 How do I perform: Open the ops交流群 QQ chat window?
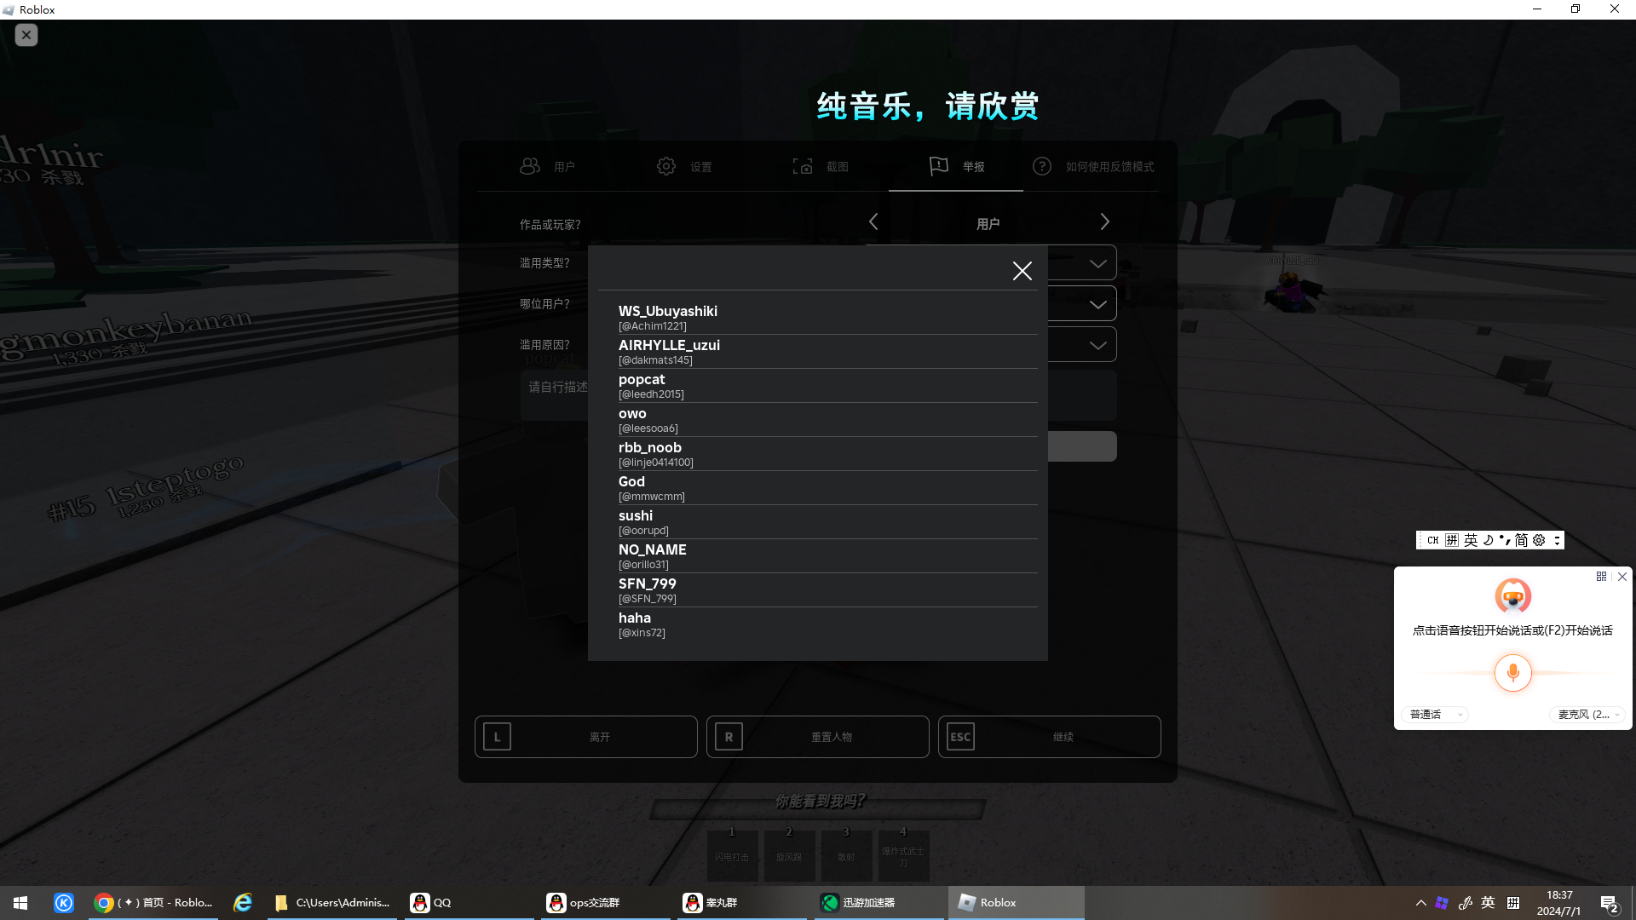pyautogui.click(x=605, y=903)
